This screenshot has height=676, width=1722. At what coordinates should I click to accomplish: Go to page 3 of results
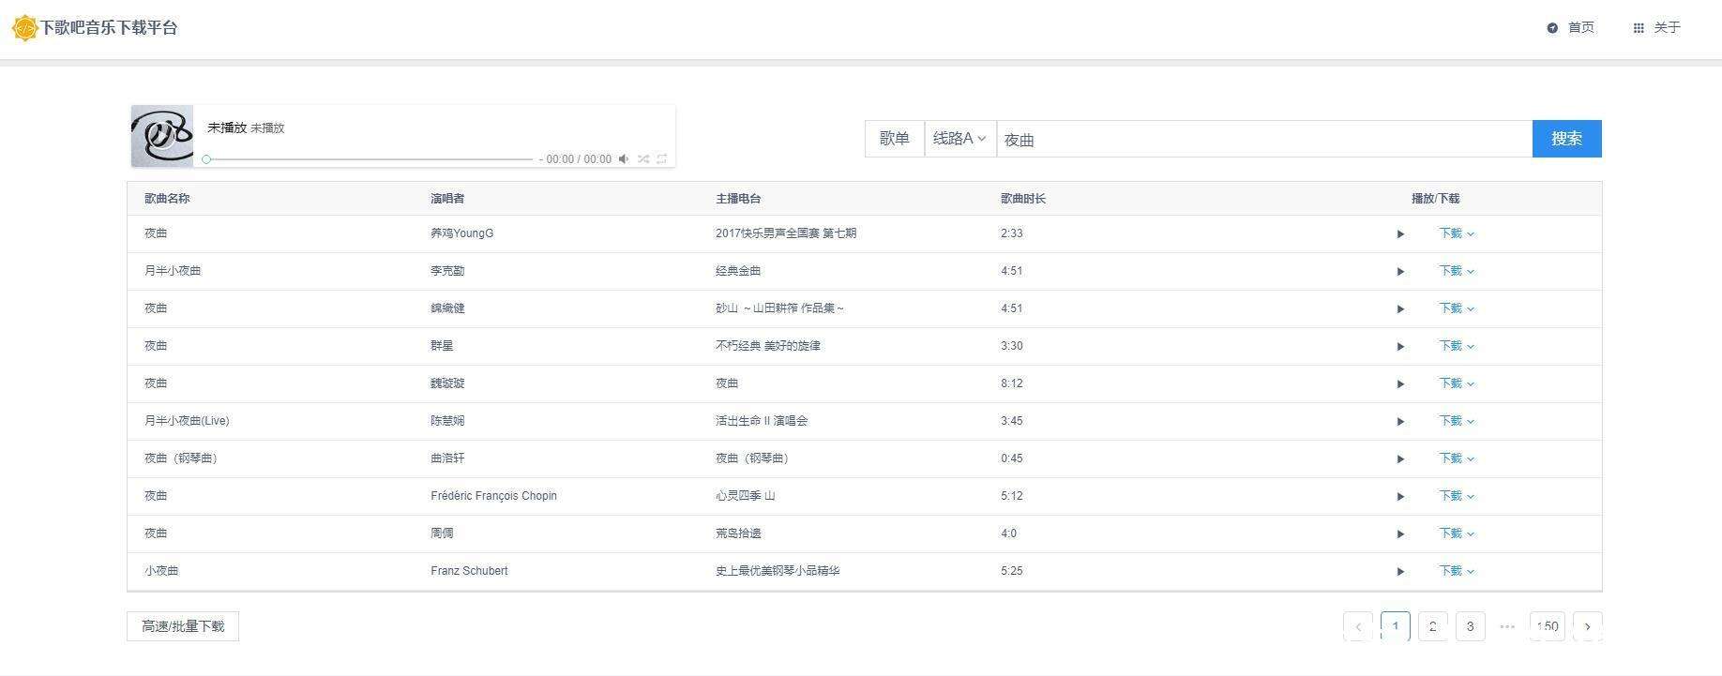pos(1470,626)
